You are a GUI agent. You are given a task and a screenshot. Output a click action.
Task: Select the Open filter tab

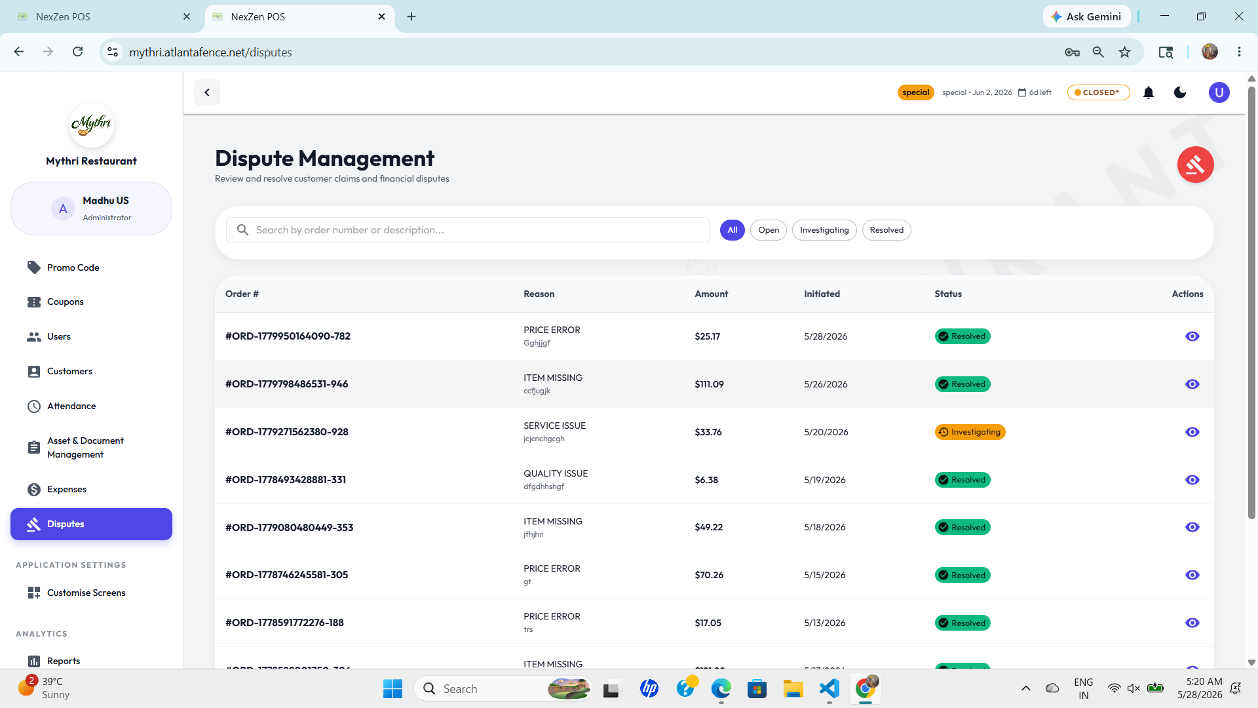point(768,230)
